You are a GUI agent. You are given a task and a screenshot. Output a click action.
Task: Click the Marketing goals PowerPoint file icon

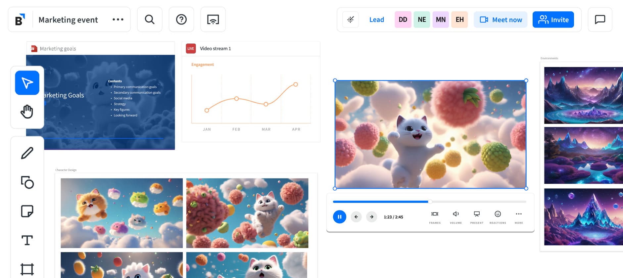pos(34,49)
